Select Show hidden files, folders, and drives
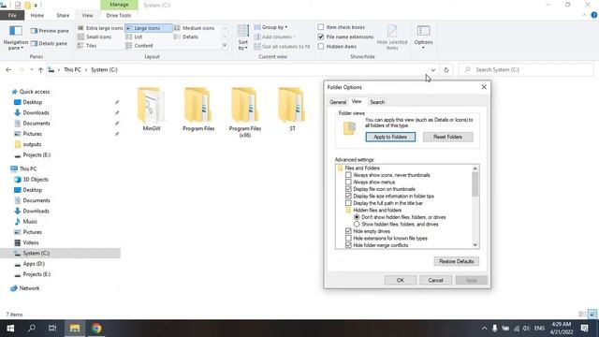 (357, 225)
